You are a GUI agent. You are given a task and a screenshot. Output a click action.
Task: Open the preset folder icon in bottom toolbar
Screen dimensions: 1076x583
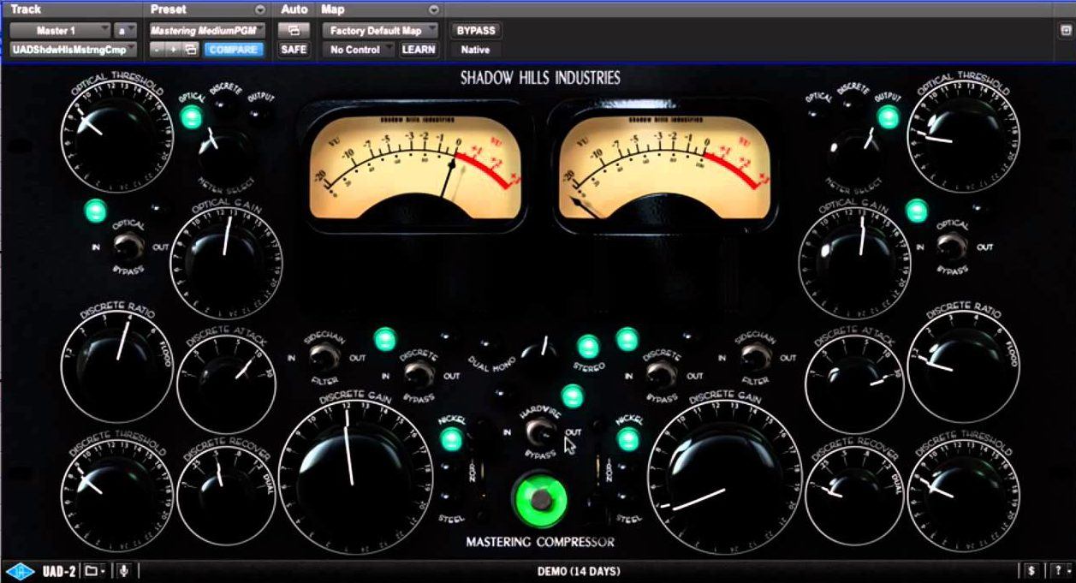click(95, 571)
